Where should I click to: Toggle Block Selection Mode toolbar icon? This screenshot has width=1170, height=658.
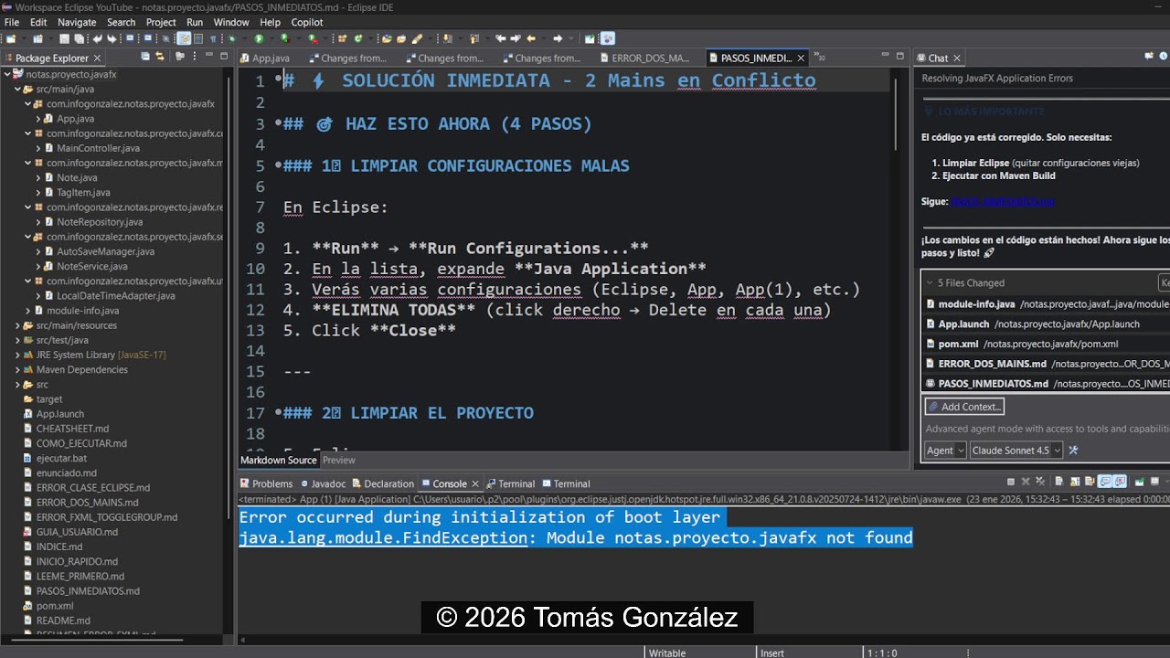(198, 39)
